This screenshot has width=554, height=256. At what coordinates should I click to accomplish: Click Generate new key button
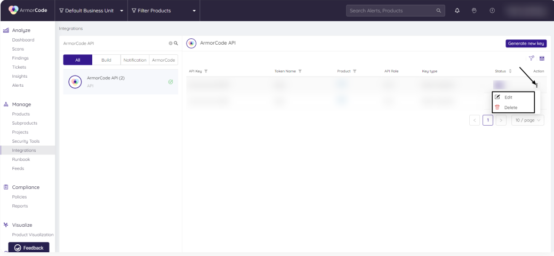(x=526, y=43)
